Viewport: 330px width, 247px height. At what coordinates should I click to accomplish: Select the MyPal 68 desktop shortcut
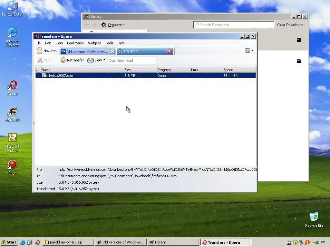[x=12, y=114]
